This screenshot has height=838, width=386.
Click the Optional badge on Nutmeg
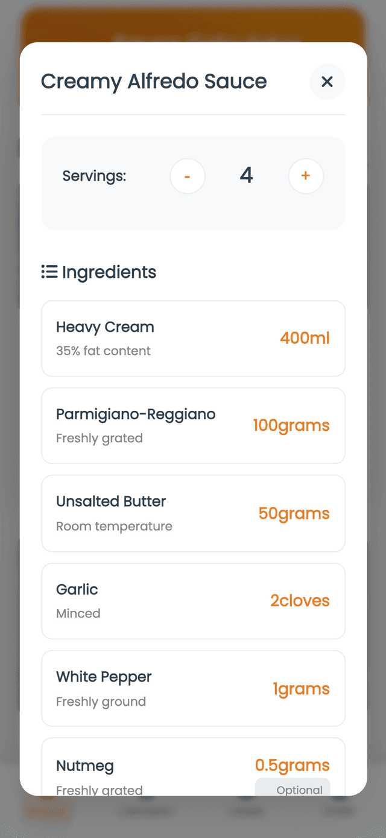[x=299, y=790]
